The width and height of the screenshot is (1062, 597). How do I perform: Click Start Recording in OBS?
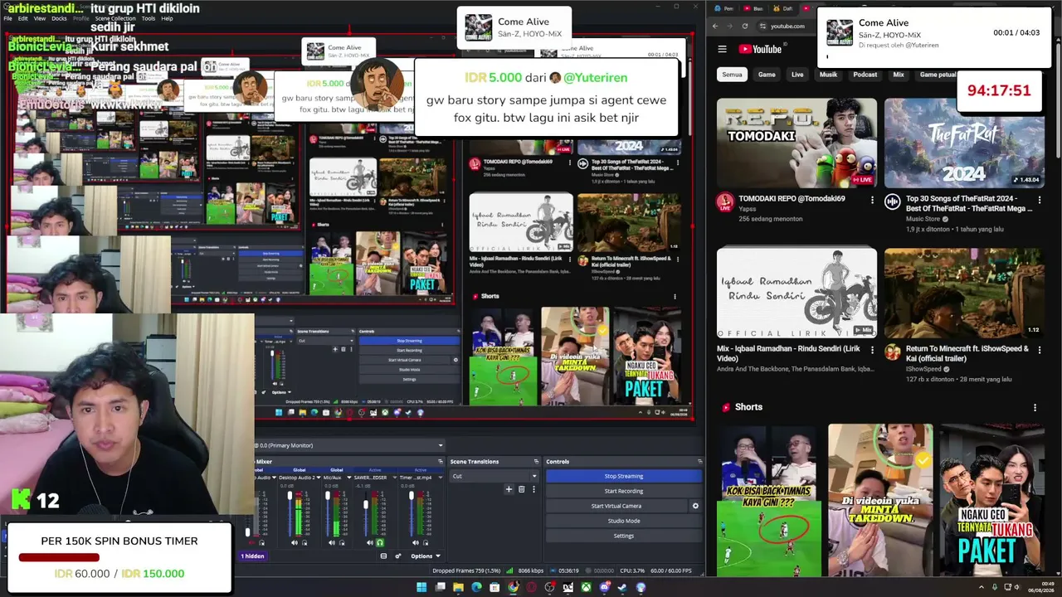[623, 491]
